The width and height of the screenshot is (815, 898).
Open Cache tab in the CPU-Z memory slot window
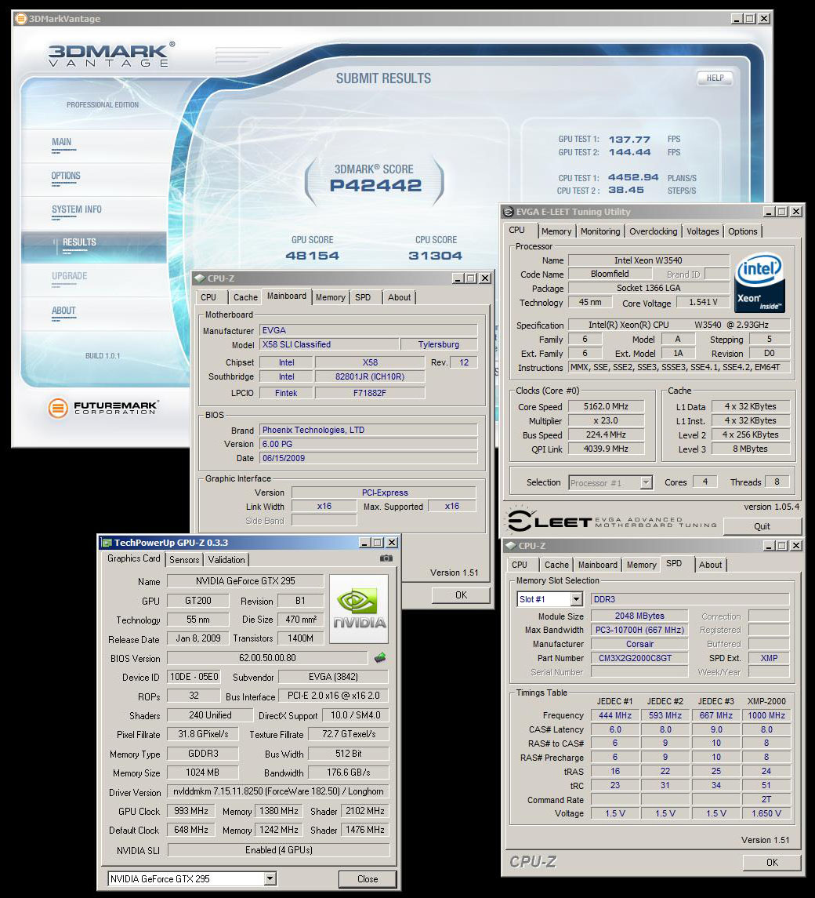coord(557,565)
